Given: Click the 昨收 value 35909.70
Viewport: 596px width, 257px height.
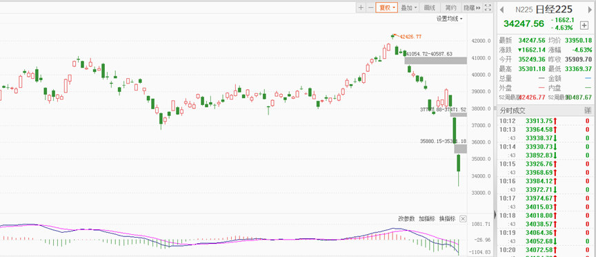Looking at the screenshot, I should pyautogui.click(x=578, y=59).
